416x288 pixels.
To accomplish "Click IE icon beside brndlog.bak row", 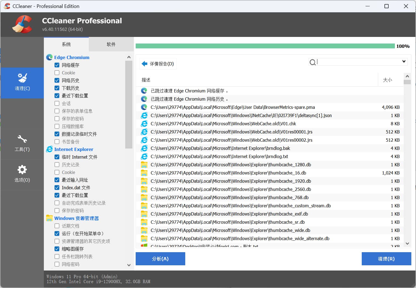I will coord(144,148).
